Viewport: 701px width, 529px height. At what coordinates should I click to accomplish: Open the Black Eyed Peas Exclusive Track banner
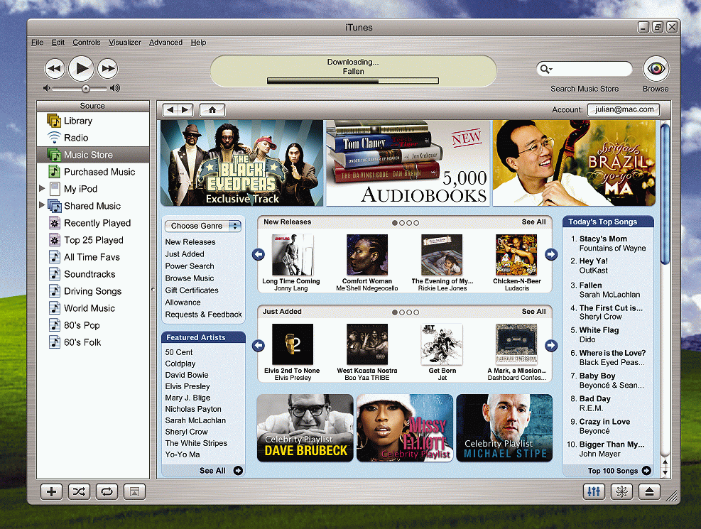pyautogui.click(x=242, y=163)
